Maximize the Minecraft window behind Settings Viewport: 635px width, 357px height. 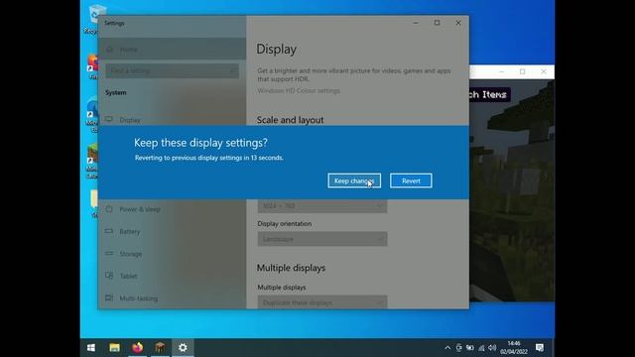tap(523, 71)
